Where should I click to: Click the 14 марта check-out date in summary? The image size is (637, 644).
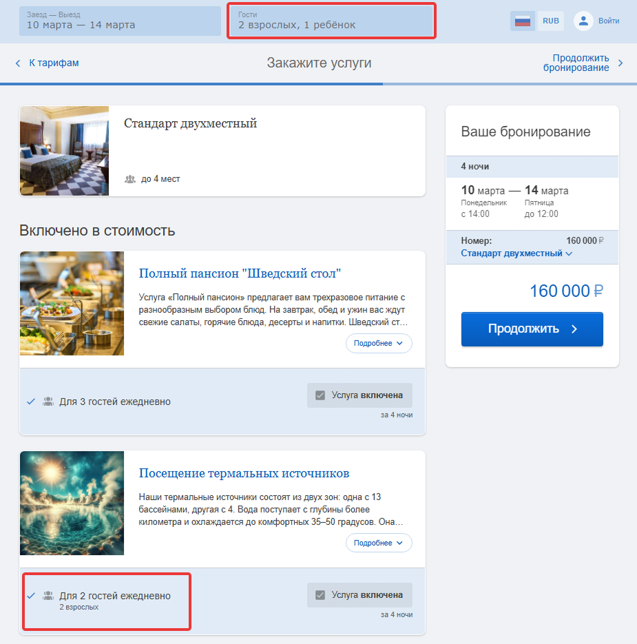pos(546,191)
